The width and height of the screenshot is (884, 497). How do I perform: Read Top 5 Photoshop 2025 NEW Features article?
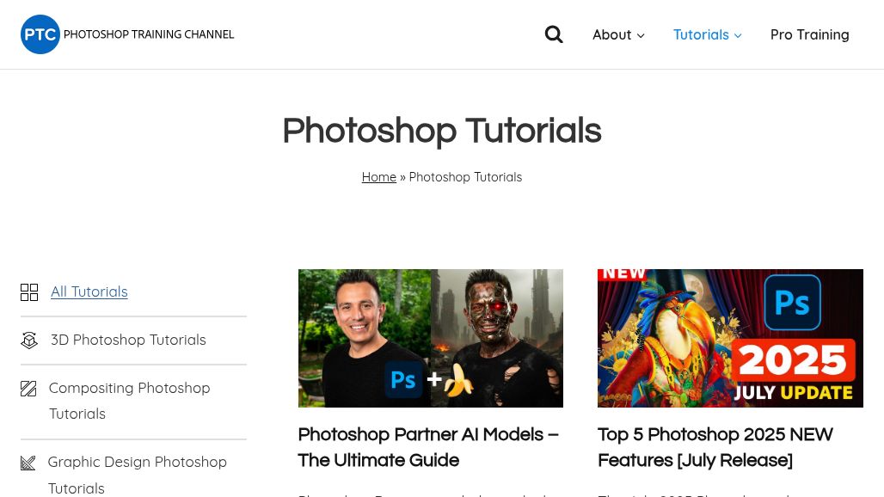[715, 447]
